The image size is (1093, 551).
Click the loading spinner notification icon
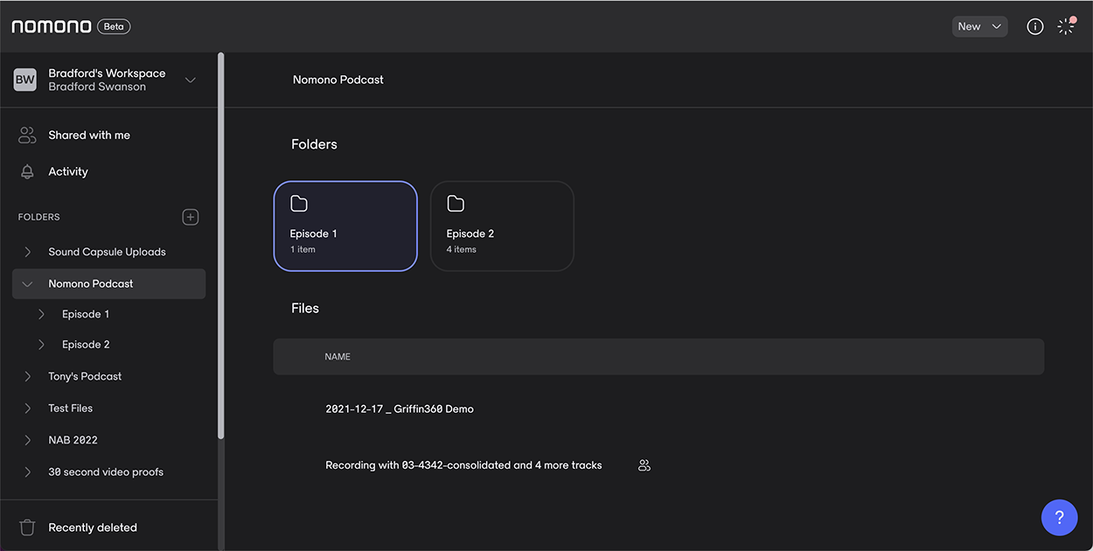point(1066,26)
